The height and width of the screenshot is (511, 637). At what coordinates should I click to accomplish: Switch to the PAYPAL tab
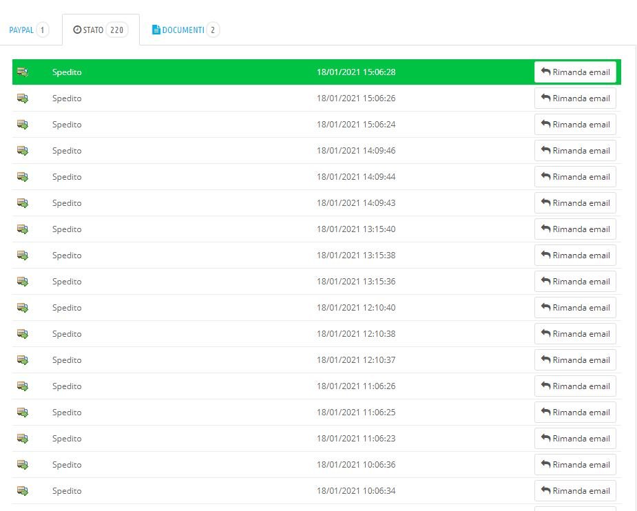pyautogui.click(x=28, y=30)
